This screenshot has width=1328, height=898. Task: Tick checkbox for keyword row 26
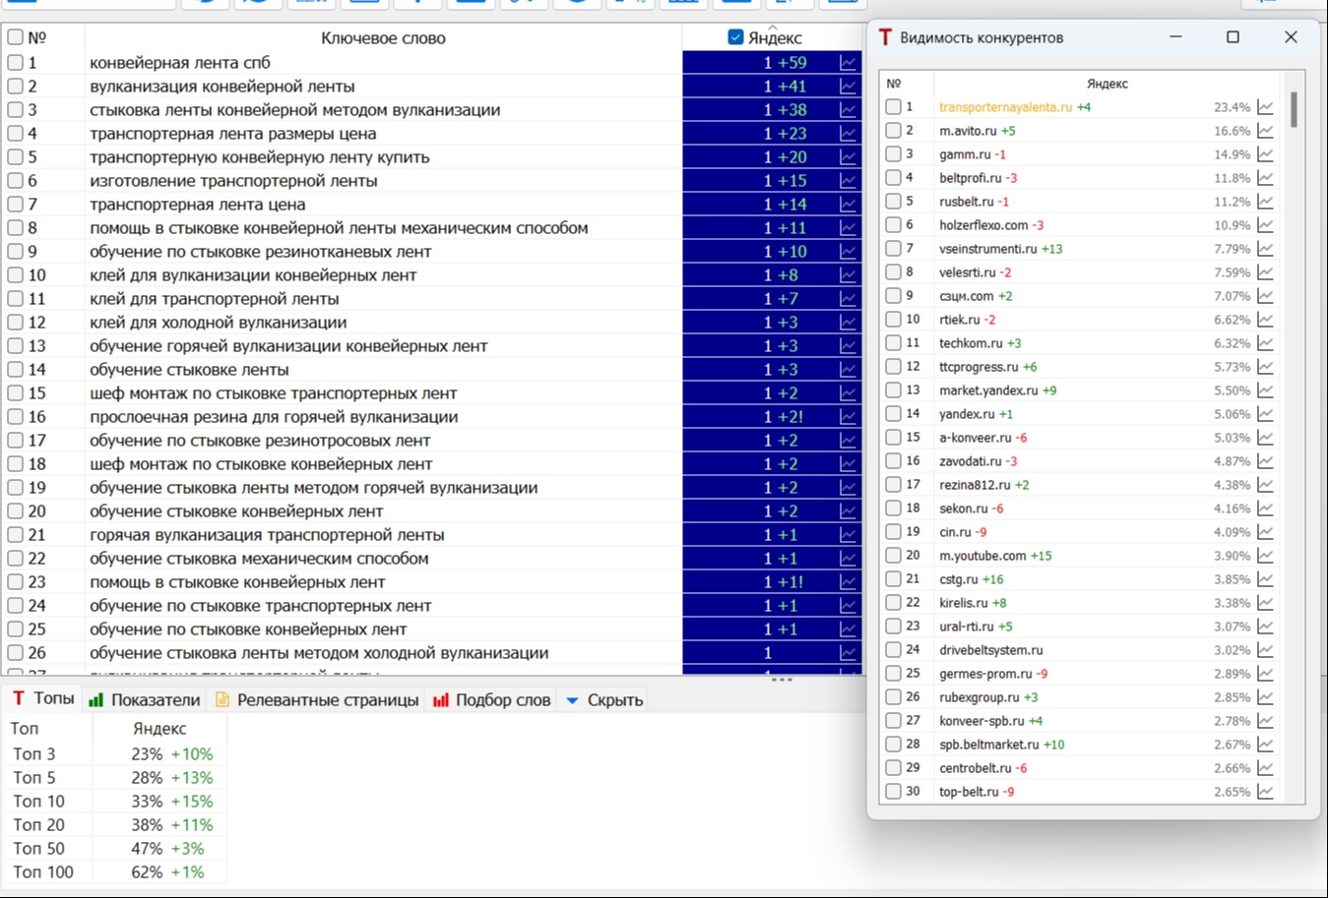click(15, 652)
